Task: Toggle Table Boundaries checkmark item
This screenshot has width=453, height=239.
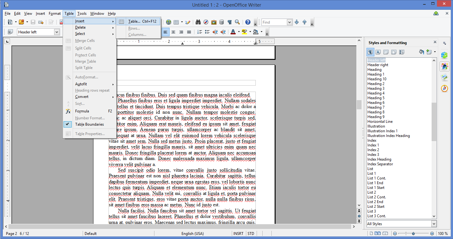Action: [x=90, y=124]
